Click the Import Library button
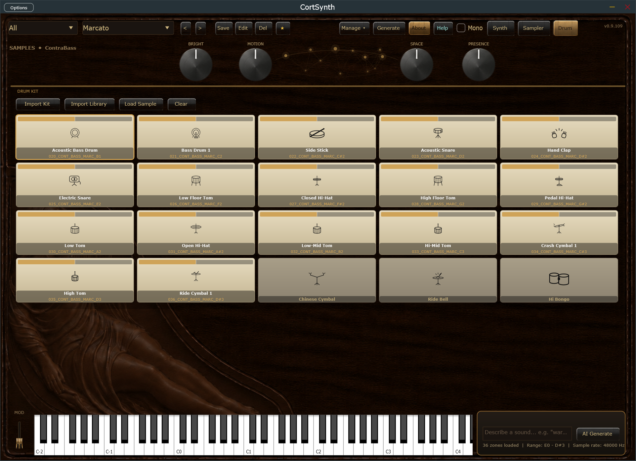Viewport: 636px width, 461px height. point(89,104)
